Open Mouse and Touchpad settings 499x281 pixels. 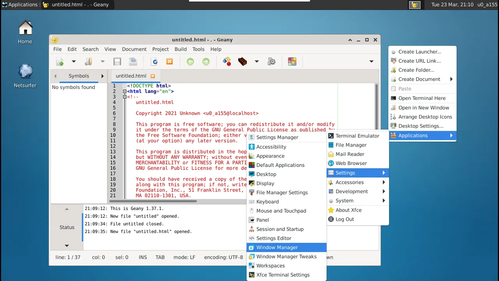tap(287, 211)
